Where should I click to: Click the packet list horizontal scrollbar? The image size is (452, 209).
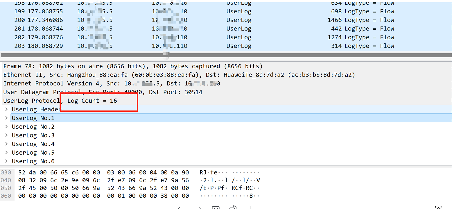coord(226,55)
